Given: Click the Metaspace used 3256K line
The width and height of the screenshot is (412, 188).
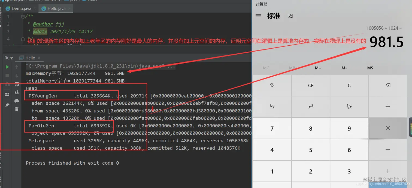Looking at the screenshot, I should pos(139,140).
